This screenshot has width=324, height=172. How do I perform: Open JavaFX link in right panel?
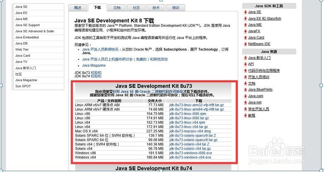click(x=254, y=31)
